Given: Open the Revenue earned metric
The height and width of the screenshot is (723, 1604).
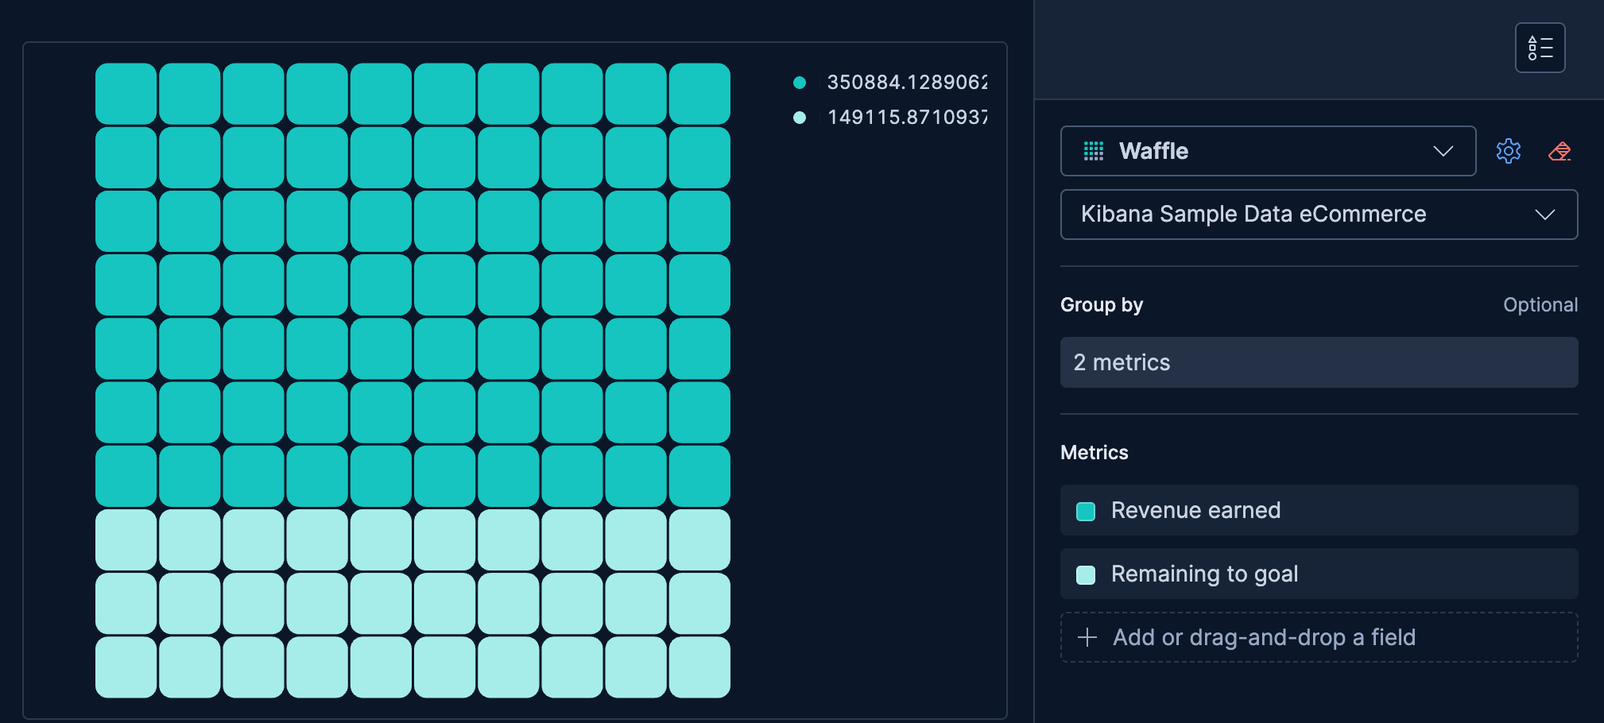Looking at the screenshot, I should pos(1195,510).
